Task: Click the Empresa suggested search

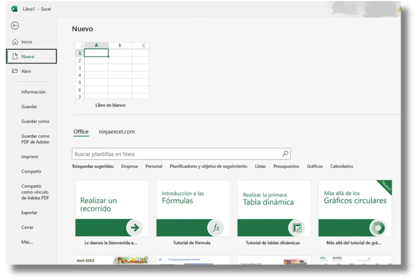Action: [x=129, y=166]
